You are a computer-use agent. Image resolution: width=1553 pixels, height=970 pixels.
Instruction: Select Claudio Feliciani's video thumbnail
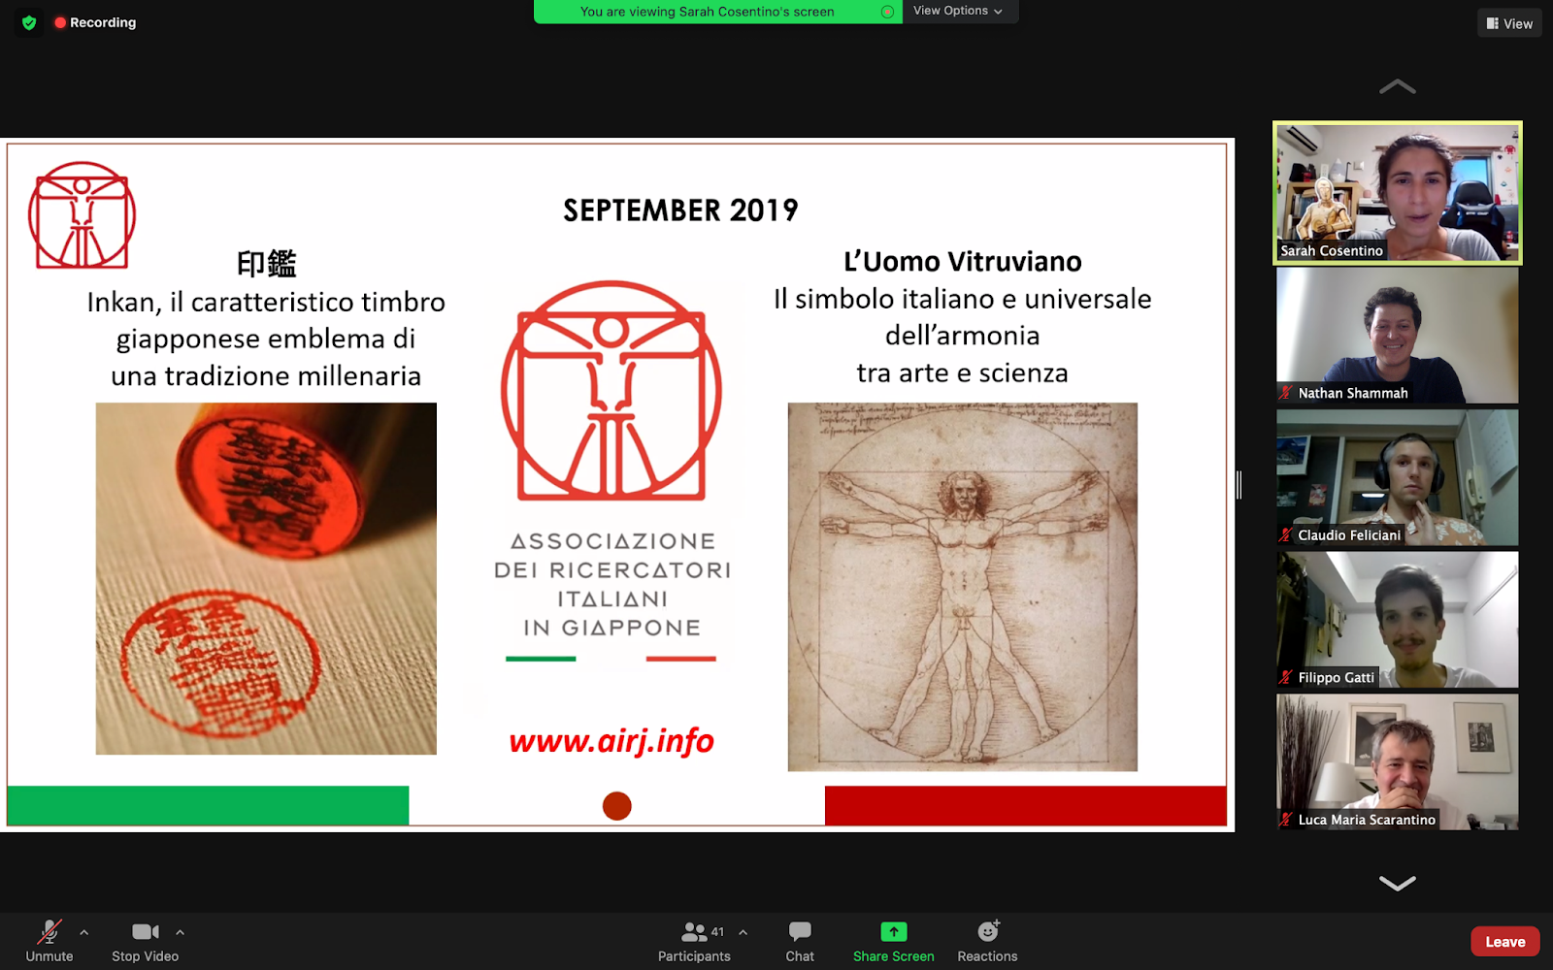point(1398,477)
